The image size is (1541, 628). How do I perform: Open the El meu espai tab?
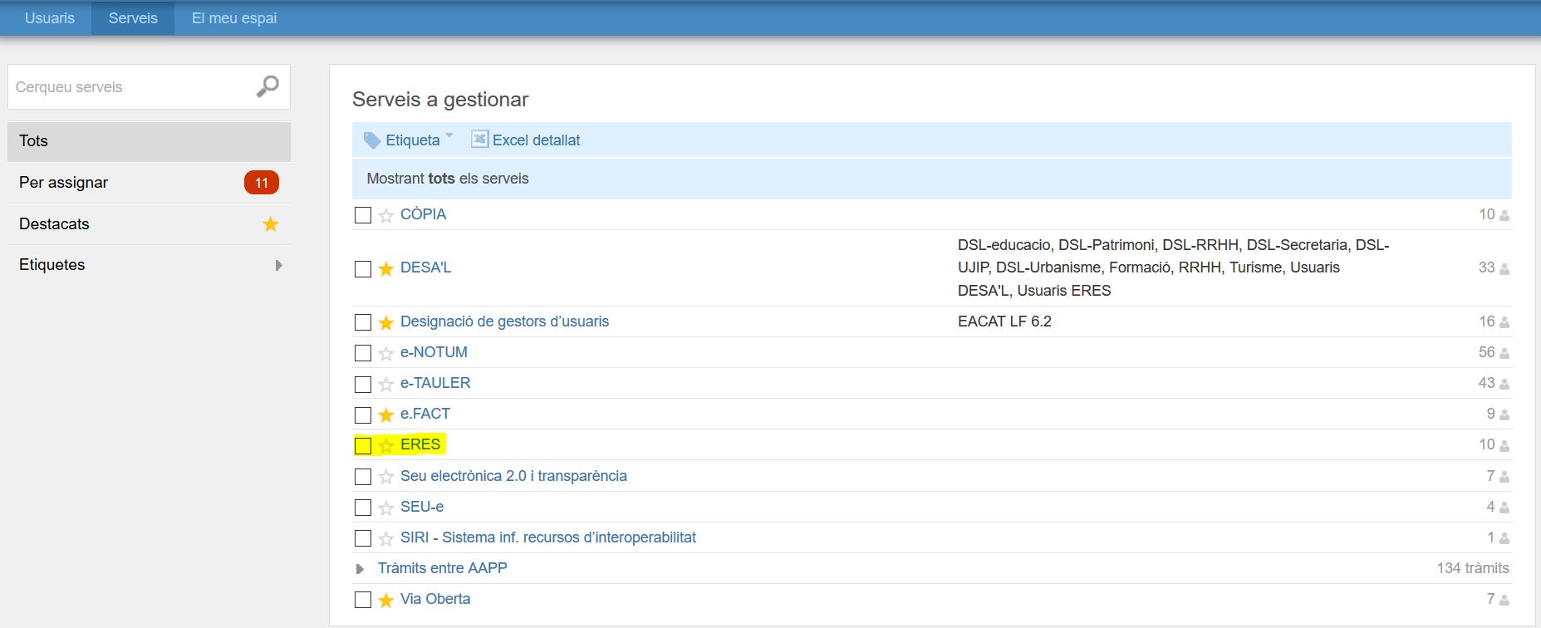[x=234, y=18]
